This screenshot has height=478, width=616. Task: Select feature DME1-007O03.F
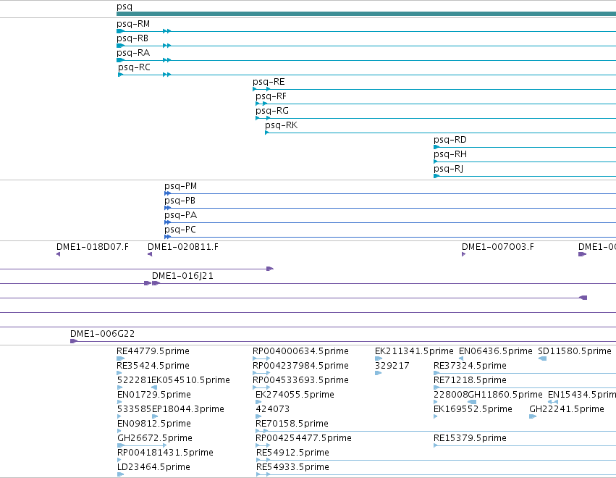(463, 254)
